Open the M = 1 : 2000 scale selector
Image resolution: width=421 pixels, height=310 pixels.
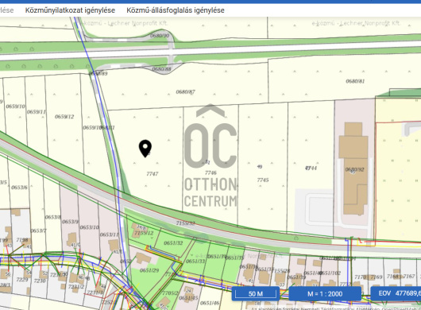[x=325, y=293]
